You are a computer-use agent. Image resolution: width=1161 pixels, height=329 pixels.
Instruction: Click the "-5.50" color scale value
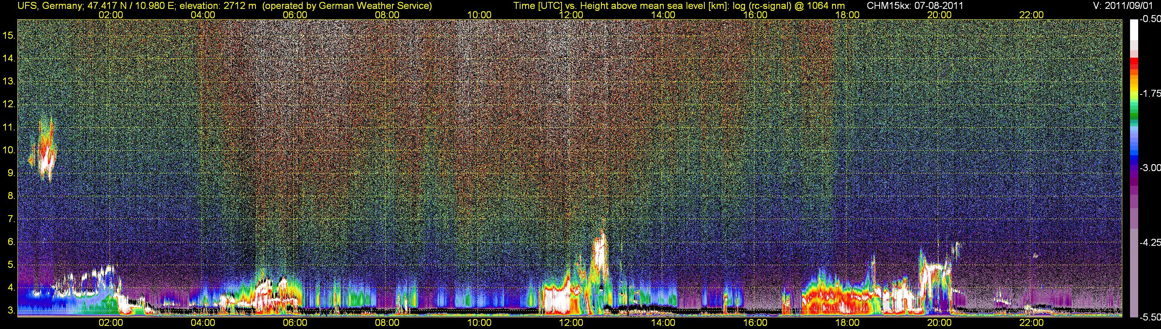[1150, 317]
